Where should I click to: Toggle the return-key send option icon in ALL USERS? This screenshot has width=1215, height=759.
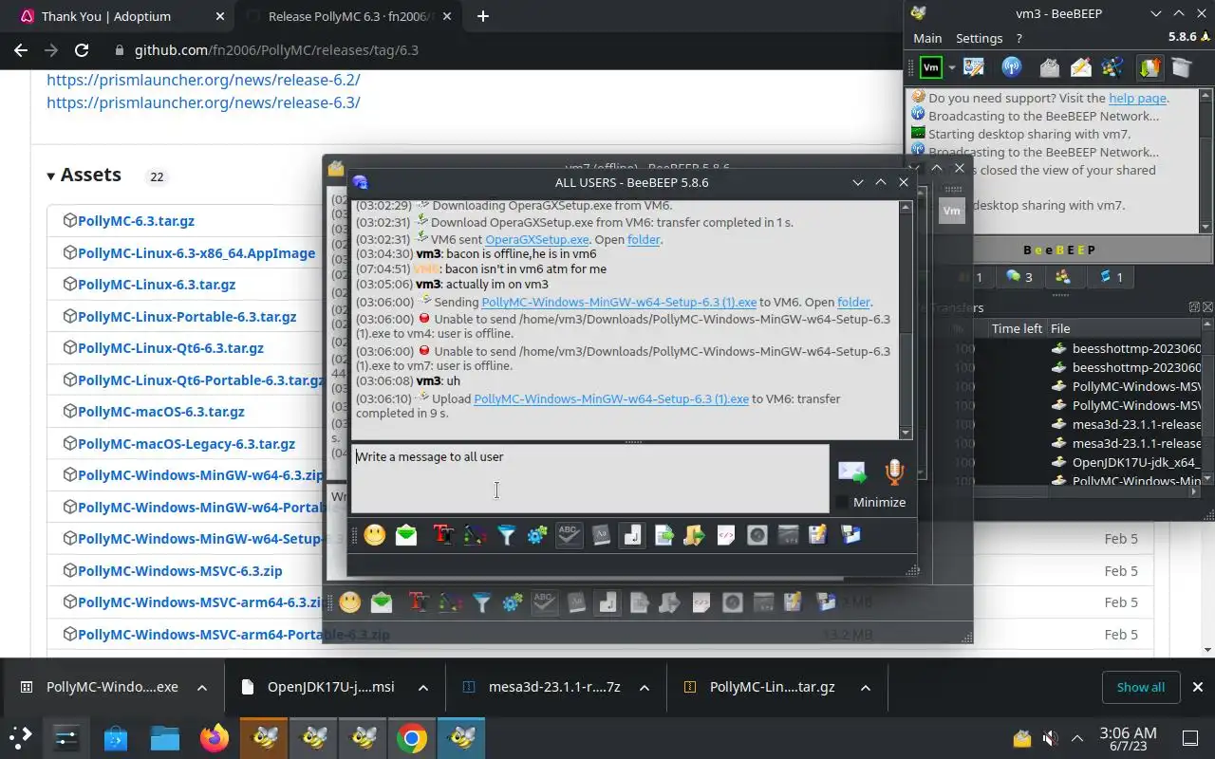631,535
